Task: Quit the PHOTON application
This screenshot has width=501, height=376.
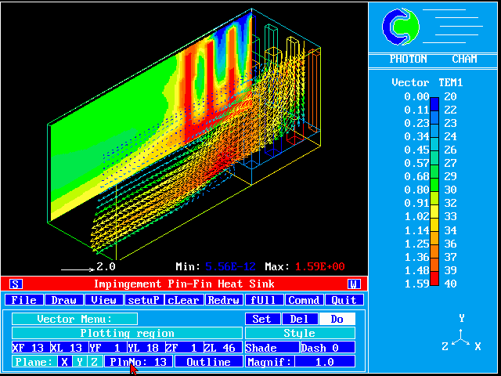Action: pos(343,300)
